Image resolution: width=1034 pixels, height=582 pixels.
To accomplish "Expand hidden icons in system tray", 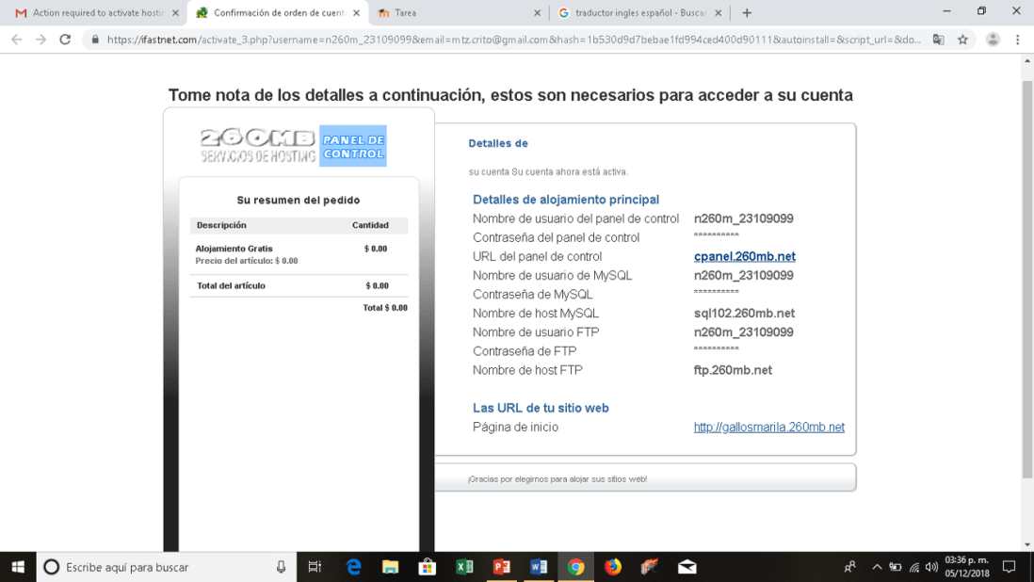I will click(877, 566).
